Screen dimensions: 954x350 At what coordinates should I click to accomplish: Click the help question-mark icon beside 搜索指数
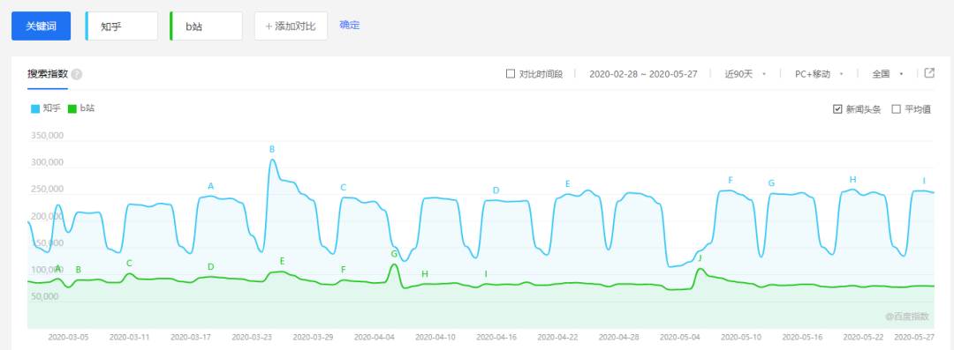tap(77, 74)
